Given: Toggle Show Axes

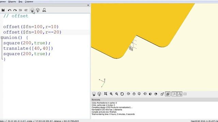Looking at the screenshot, I should (174, 94).
